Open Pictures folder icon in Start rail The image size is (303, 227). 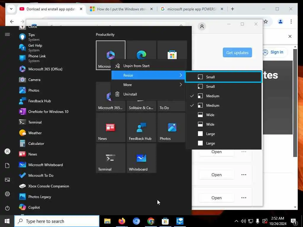click(x=7, y=180)
